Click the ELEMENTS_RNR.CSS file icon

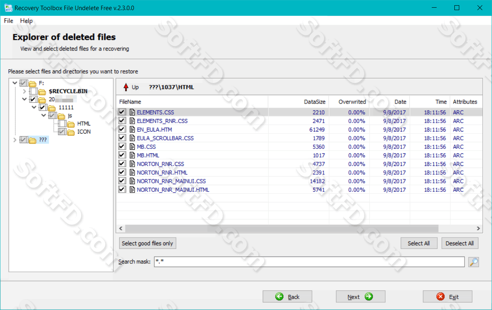click(132, 121)
